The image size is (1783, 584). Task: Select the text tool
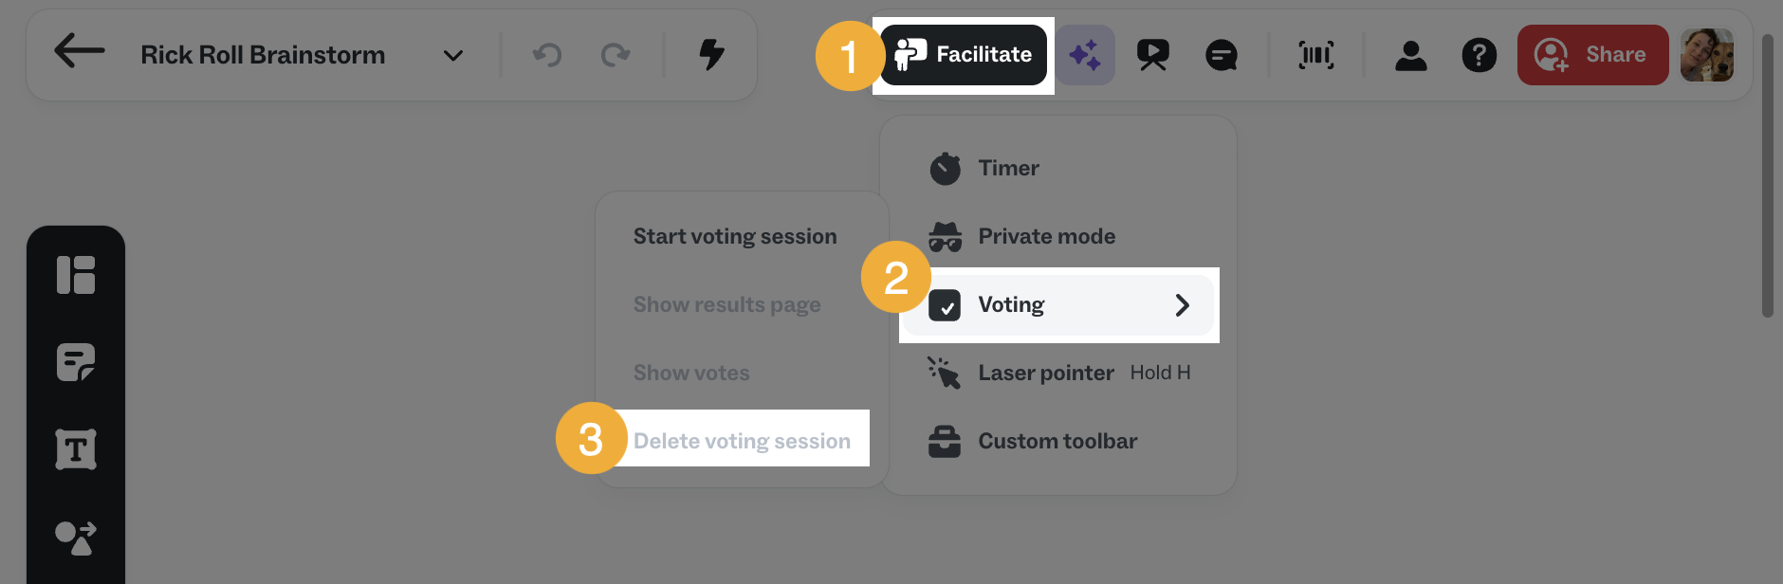[x=77, y=448]
